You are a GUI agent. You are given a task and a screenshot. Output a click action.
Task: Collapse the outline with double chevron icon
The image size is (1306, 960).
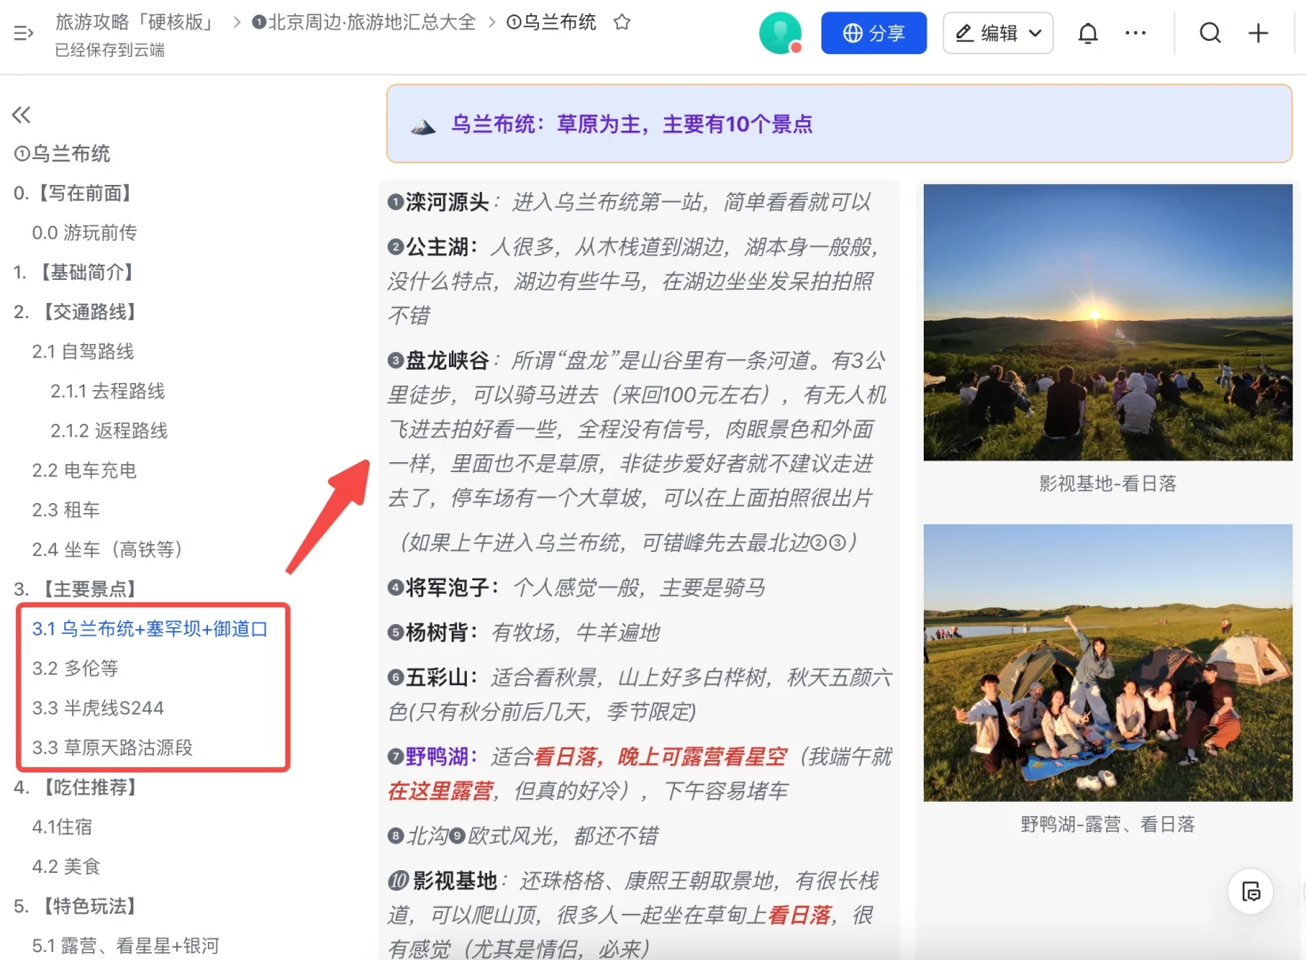pyautogui.click(x=21, y=114)
